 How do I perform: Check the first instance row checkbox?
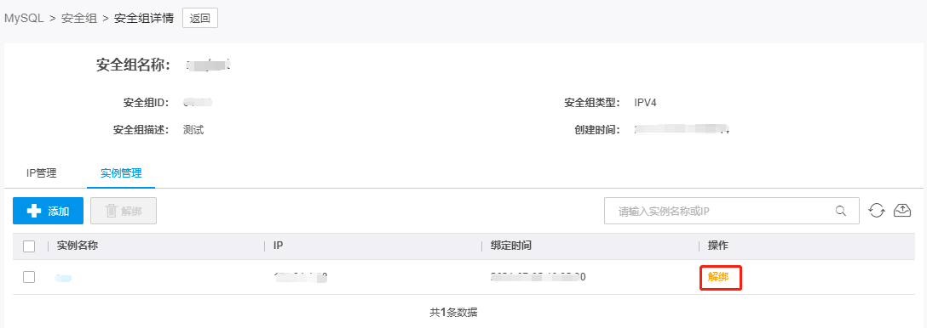(x=29, y=277)
